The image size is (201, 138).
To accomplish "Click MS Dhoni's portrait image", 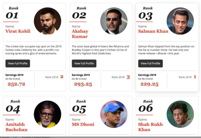I will pyautogui.click(x=114, y=114).
